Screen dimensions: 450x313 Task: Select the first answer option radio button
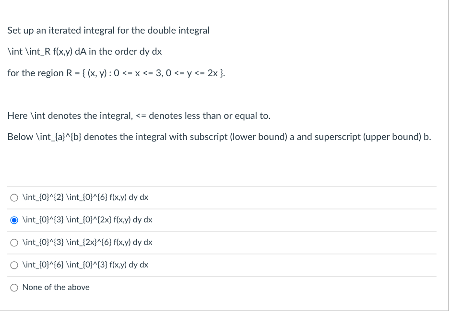pos(14,197)
